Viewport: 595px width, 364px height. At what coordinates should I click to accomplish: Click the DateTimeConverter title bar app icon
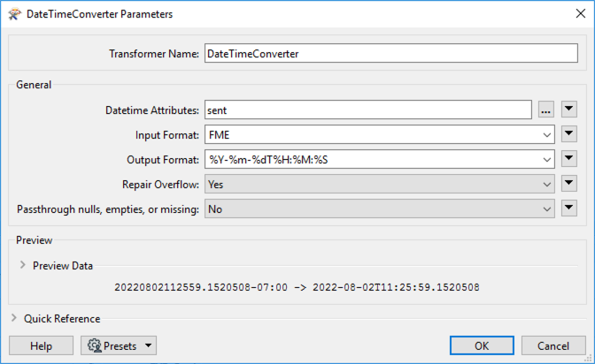coord(13,14)
